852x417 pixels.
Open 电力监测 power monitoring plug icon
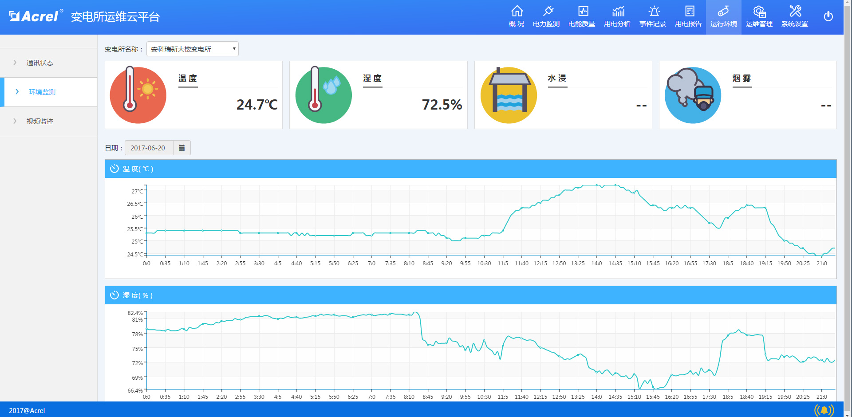tap(548, 11)
